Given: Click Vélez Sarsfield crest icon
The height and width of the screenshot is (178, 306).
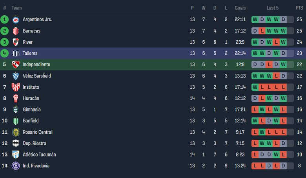Looking at the screenshot, I should (x=16, y=76).
